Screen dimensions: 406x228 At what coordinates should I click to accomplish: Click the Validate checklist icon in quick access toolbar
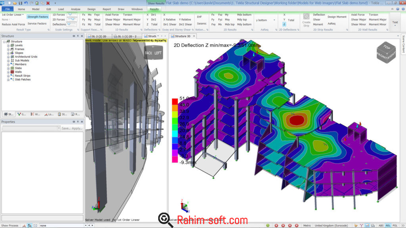click(37, 3)
